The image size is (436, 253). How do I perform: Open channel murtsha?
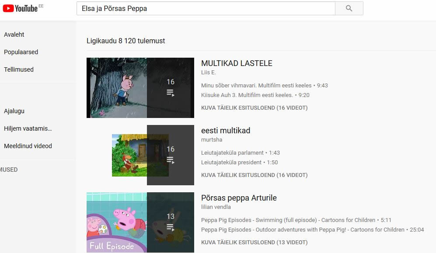[212, 140]
